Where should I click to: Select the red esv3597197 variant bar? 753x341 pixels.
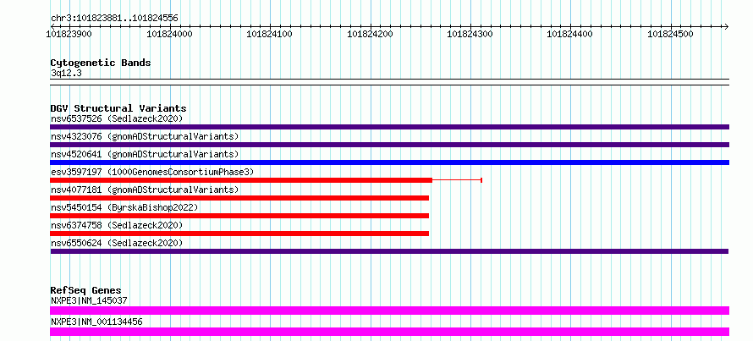(x=241, y=180)
